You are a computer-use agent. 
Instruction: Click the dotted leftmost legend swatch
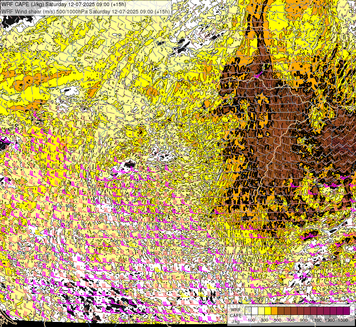[x=248, y=311]
